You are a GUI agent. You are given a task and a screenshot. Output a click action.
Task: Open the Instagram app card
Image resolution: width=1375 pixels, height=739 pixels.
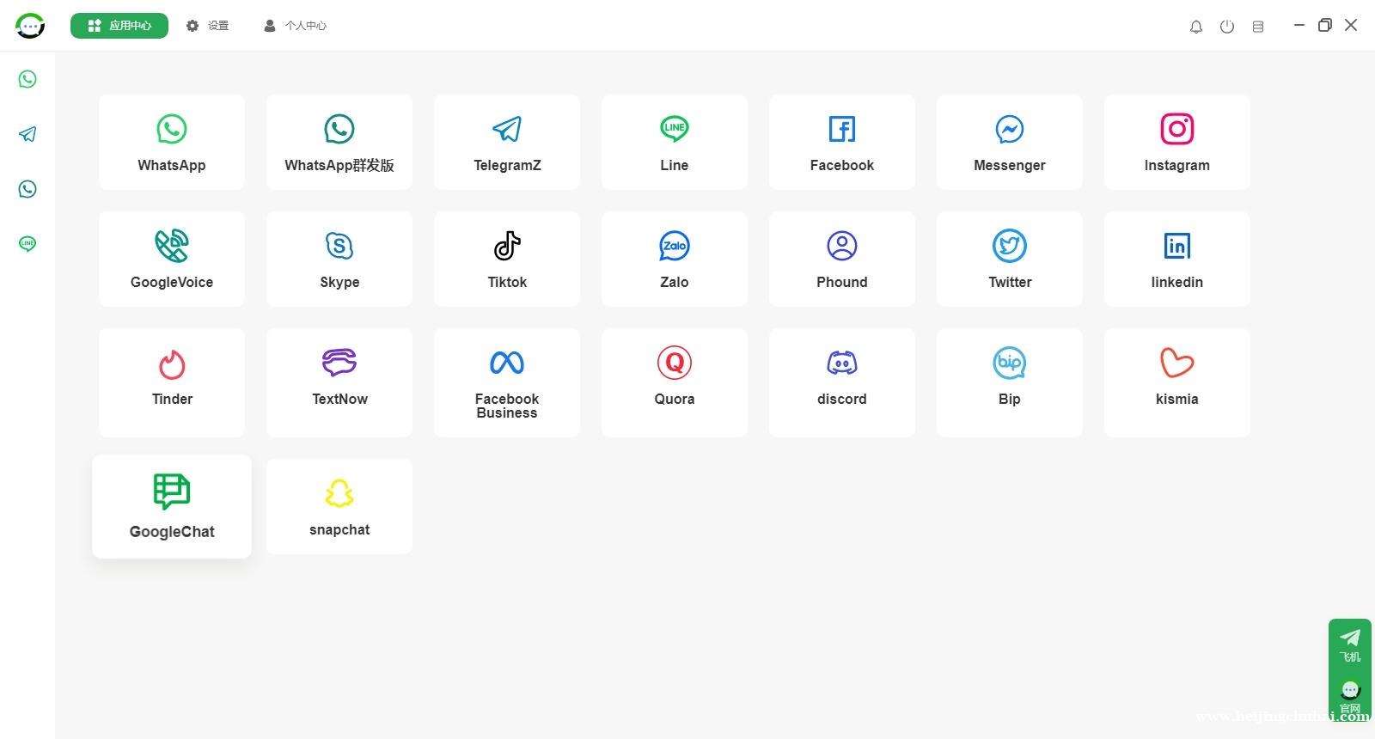pos(1177,142)
